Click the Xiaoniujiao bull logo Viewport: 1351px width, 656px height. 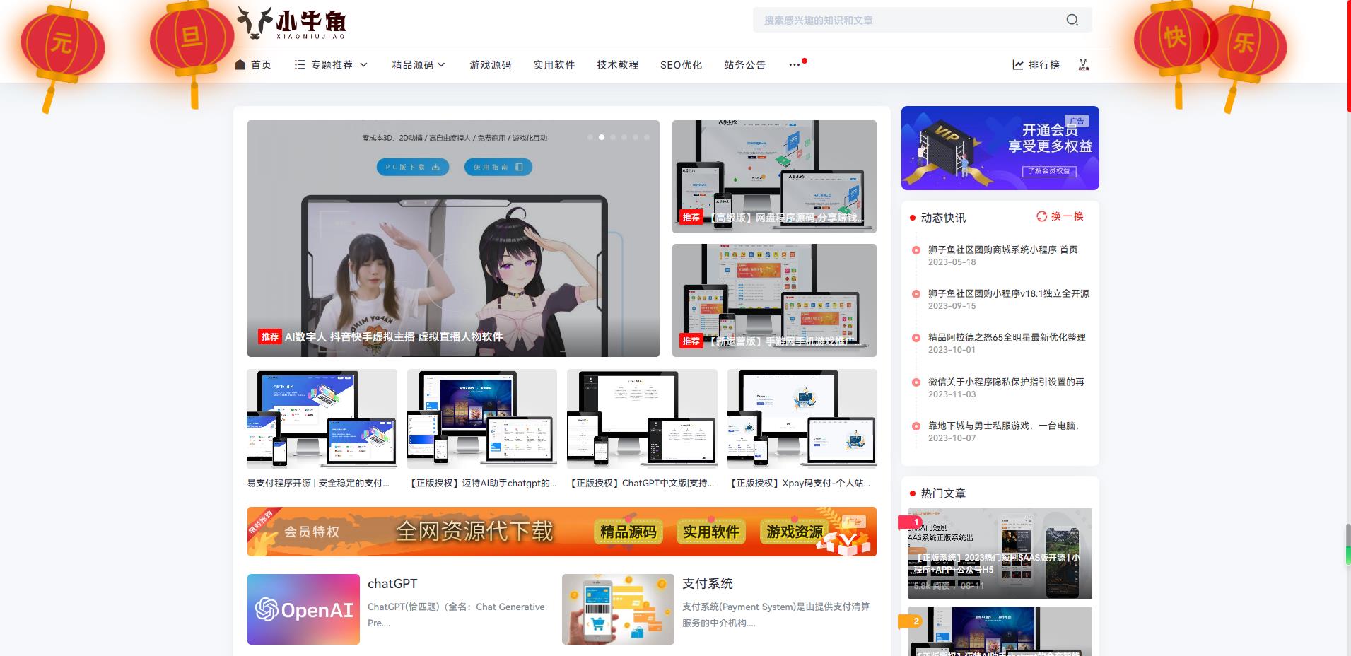click(x=291, y=23)
